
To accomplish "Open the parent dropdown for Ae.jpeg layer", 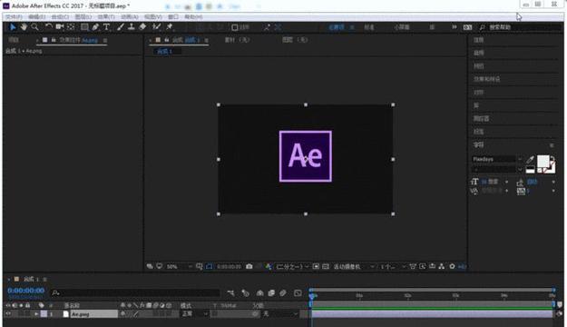I will pyautogui.click(x=280, y=314).
